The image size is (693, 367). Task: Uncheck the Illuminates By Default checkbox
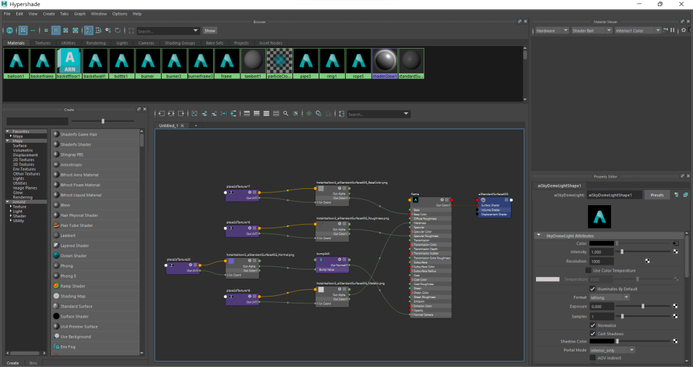point(593,288)
